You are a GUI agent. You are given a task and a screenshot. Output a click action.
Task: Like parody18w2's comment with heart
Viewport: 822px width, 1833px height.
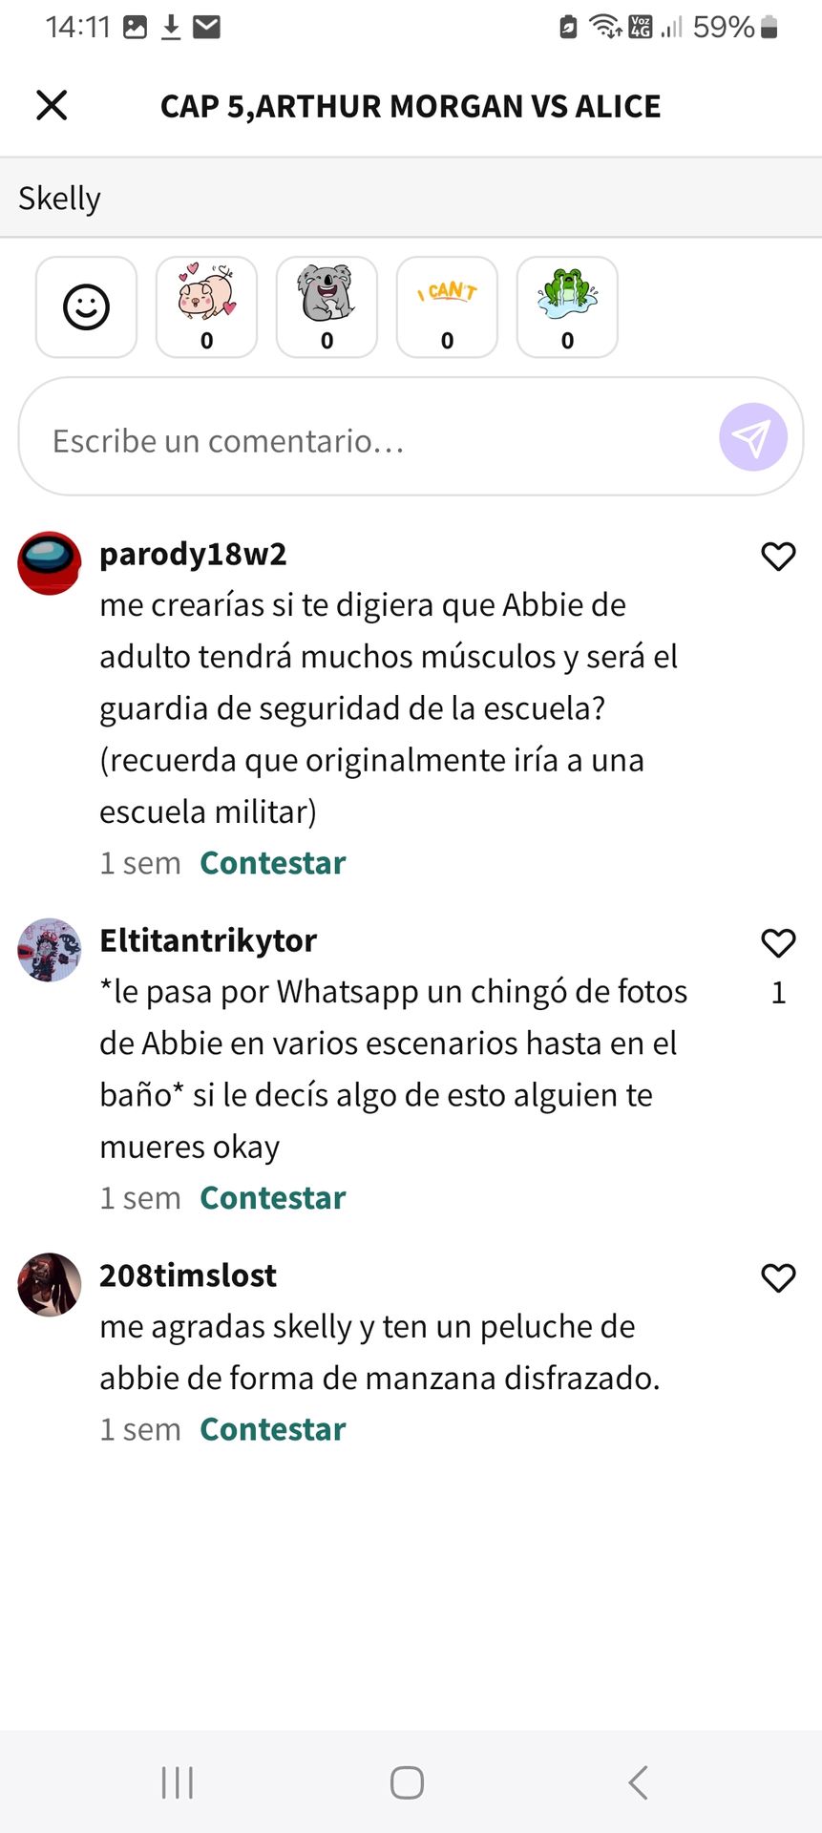click(x=778, y=556)
